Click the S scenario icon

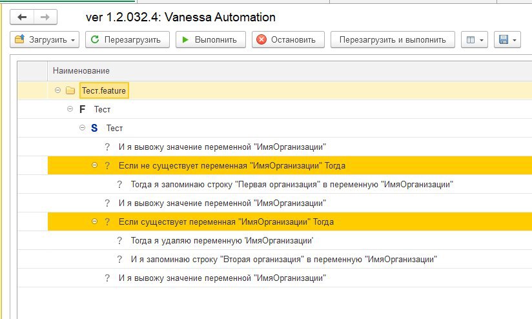click(x=94, y=128)
